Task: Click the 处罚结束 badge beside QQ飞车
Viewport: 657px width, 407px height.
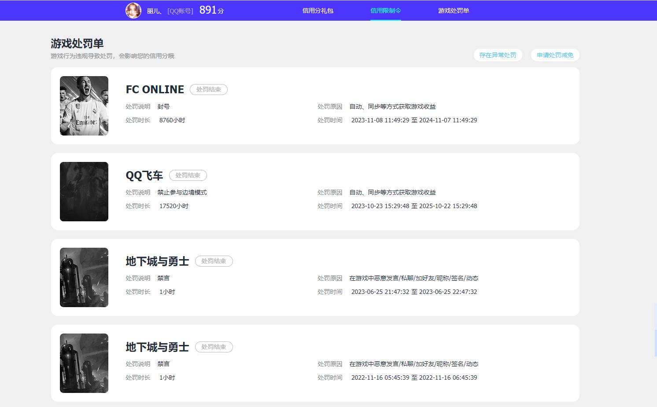Action: tap(188, 175)
